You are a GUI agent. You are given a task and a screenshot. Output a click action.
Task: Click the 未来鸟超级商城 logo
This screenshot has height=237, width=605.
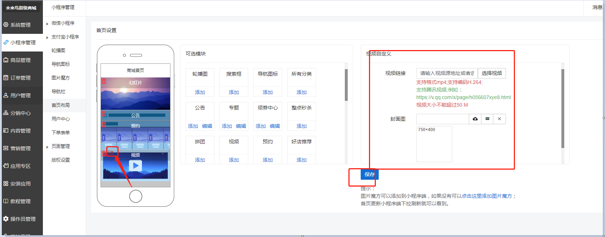(x=21, y=8)
